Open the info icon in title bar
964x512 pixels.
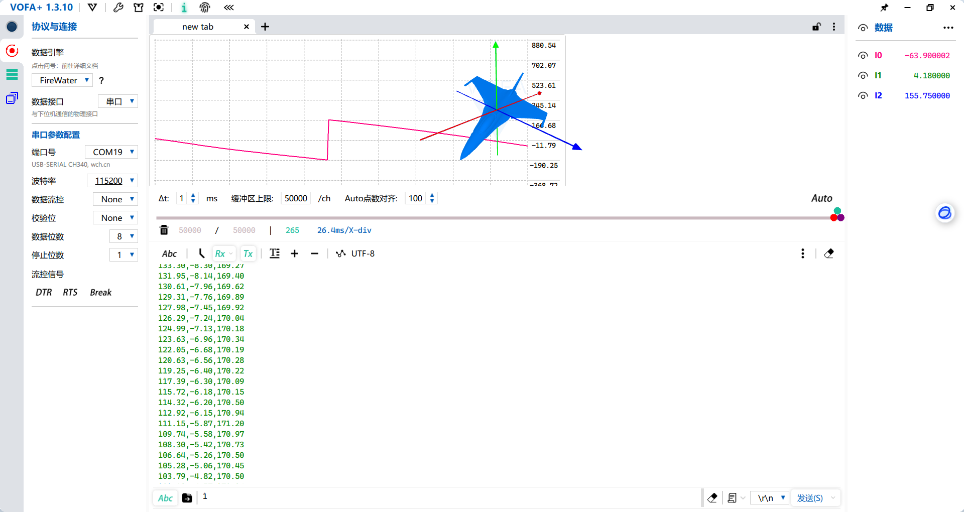184,8
